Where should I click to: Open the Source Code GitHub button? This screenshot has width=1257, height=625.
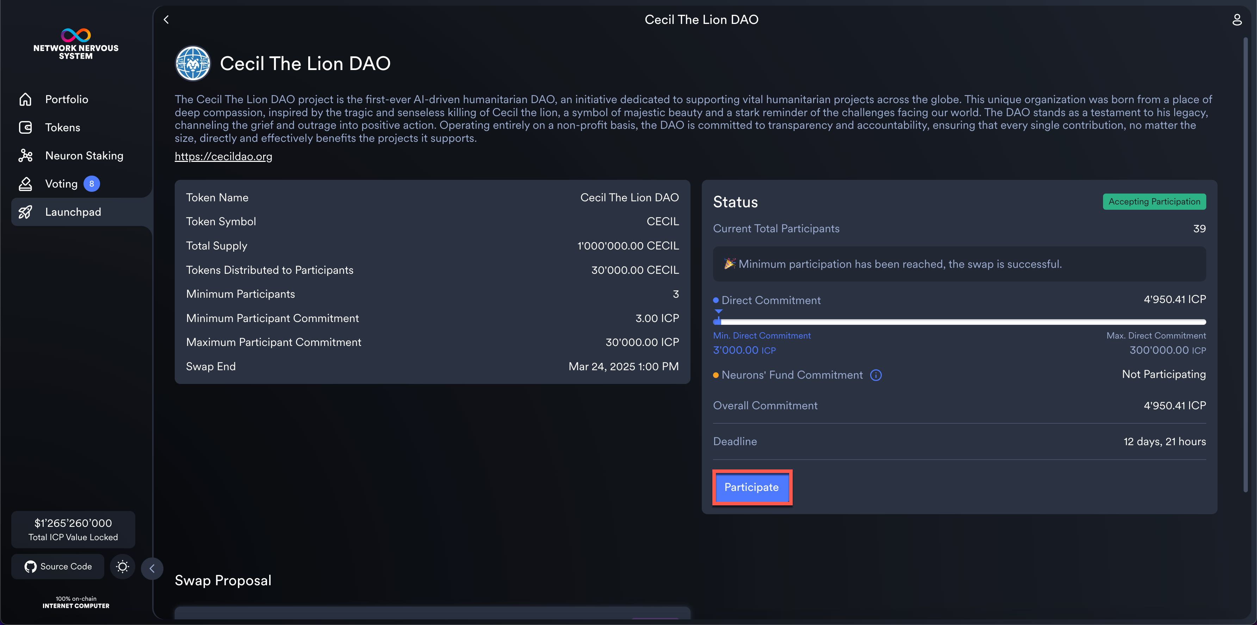58,567
